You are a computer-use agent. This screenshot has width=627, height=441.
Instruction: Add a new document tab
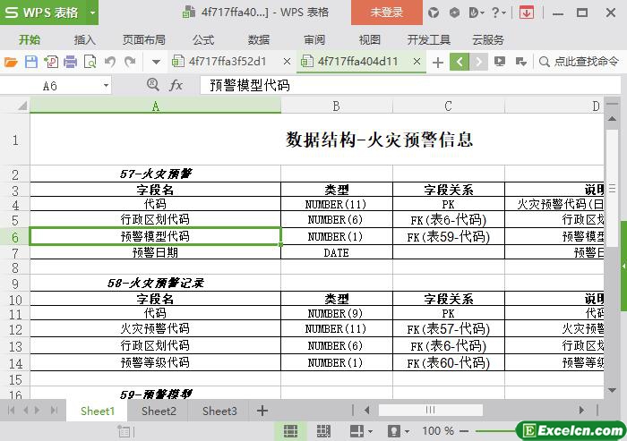point(438,62)
